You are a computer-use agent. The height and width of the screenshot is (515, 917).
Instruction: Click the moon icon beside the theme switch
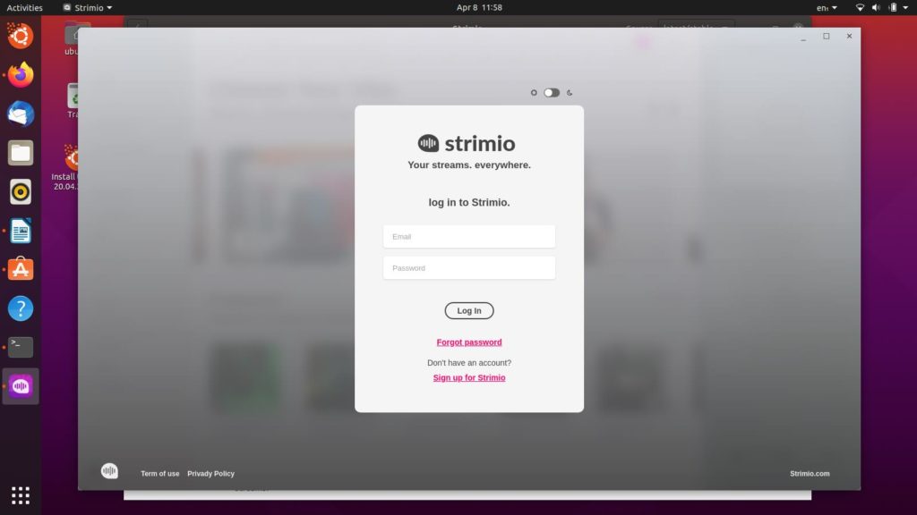coord(570,92)
